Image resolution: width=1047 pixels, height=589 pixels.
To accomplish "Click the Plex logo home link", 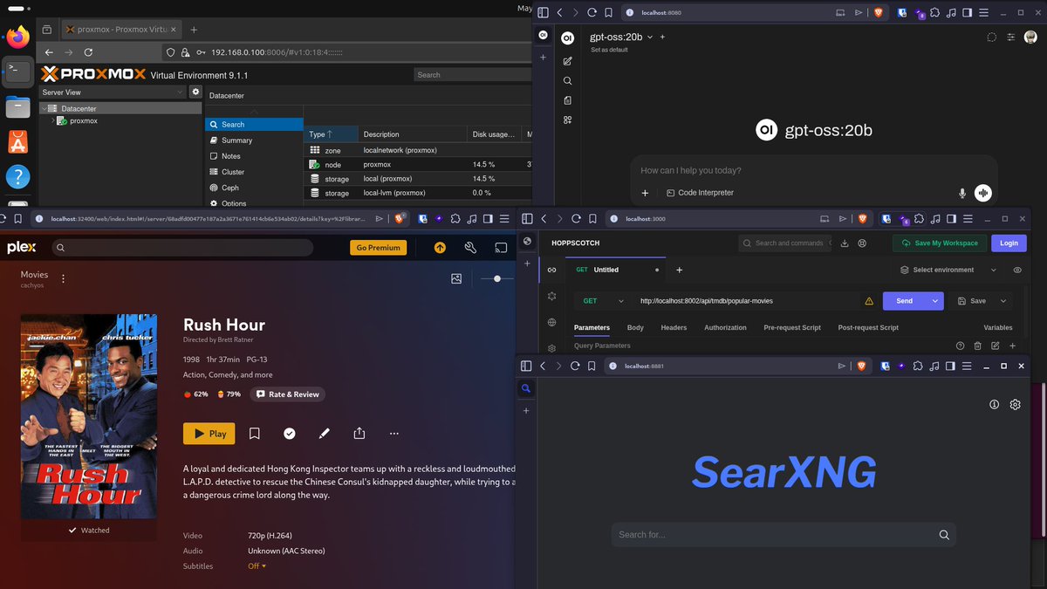I will (22, 248).
